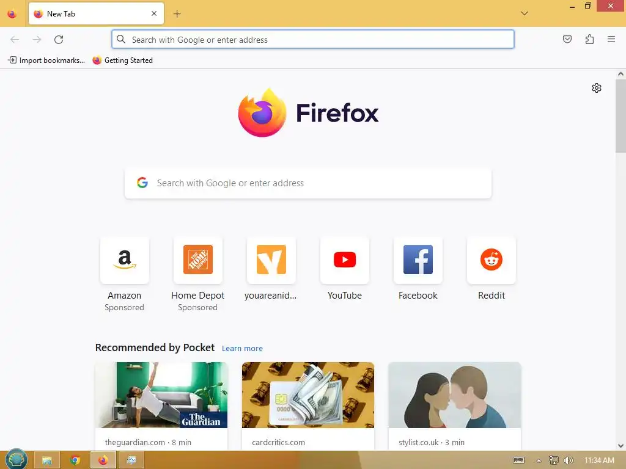Select the New Tab tab
This screenshot has width=626, height=469.
[x=96, y=13]
